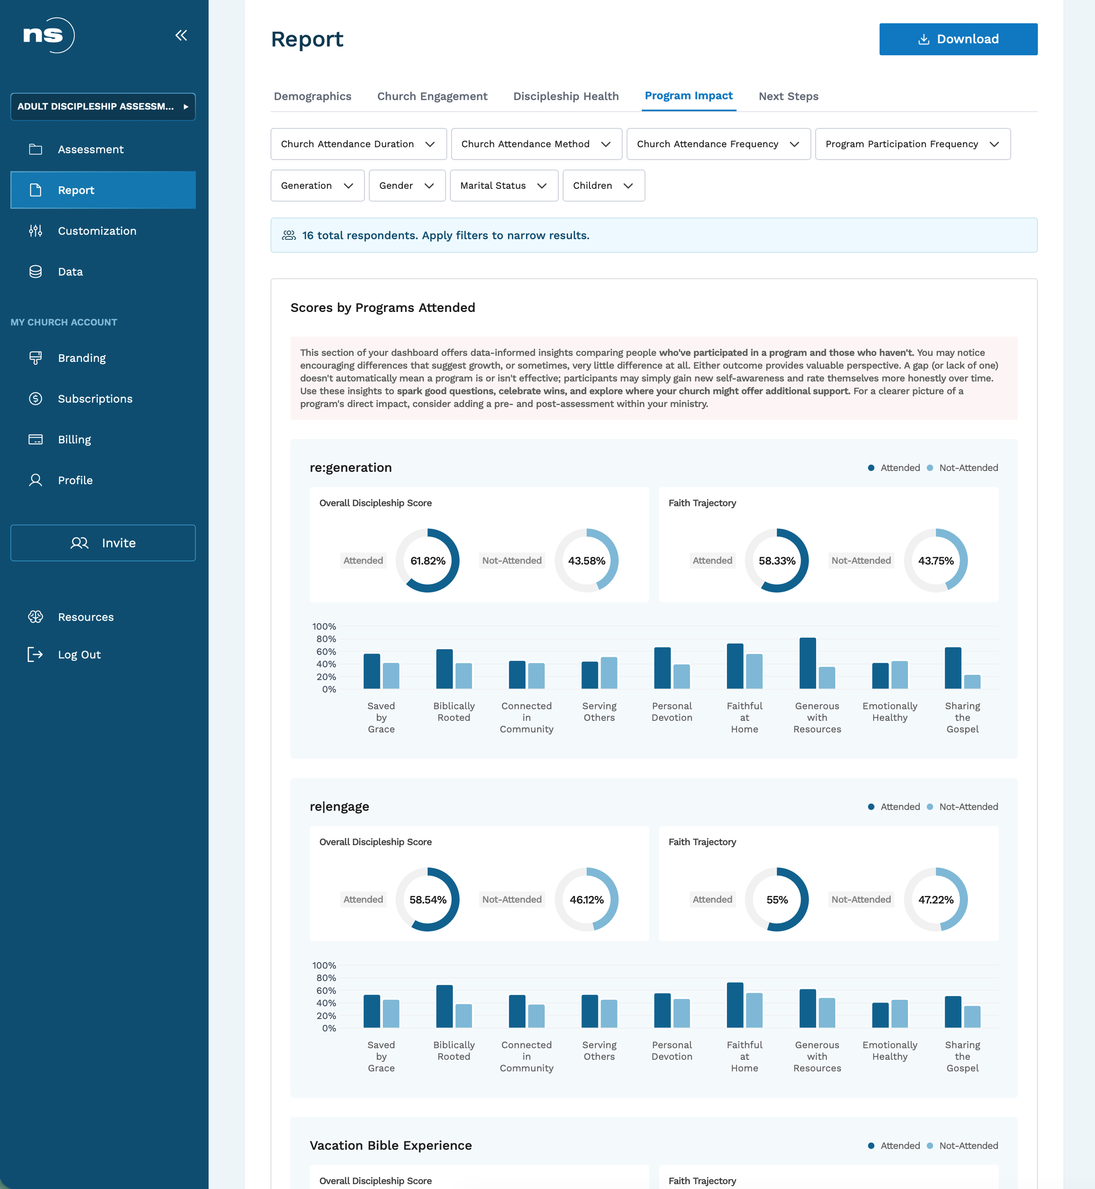Click the people icon in the Invite button
The image size is (1095, 1189).
pyautogui.click(x=79, y=543)
